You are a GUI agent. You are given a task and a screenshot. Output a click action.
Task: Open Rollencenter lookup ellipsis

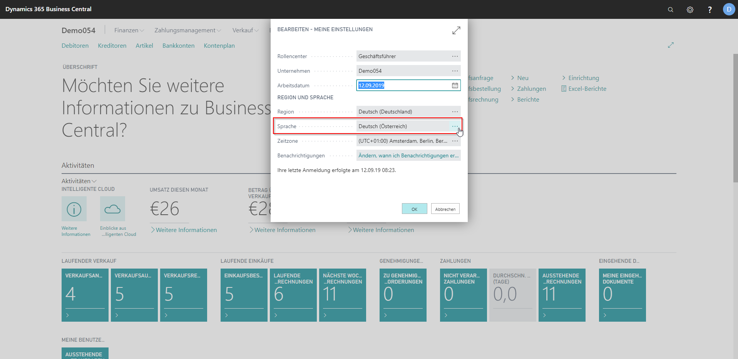[455, 56]
